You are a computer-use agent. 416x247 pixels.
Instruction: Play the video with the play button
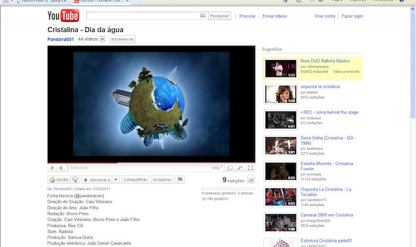[52, 168]
